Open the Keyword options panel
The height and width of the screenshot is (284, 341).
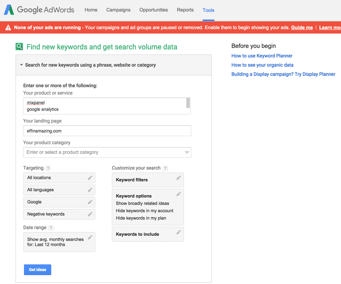148,207
